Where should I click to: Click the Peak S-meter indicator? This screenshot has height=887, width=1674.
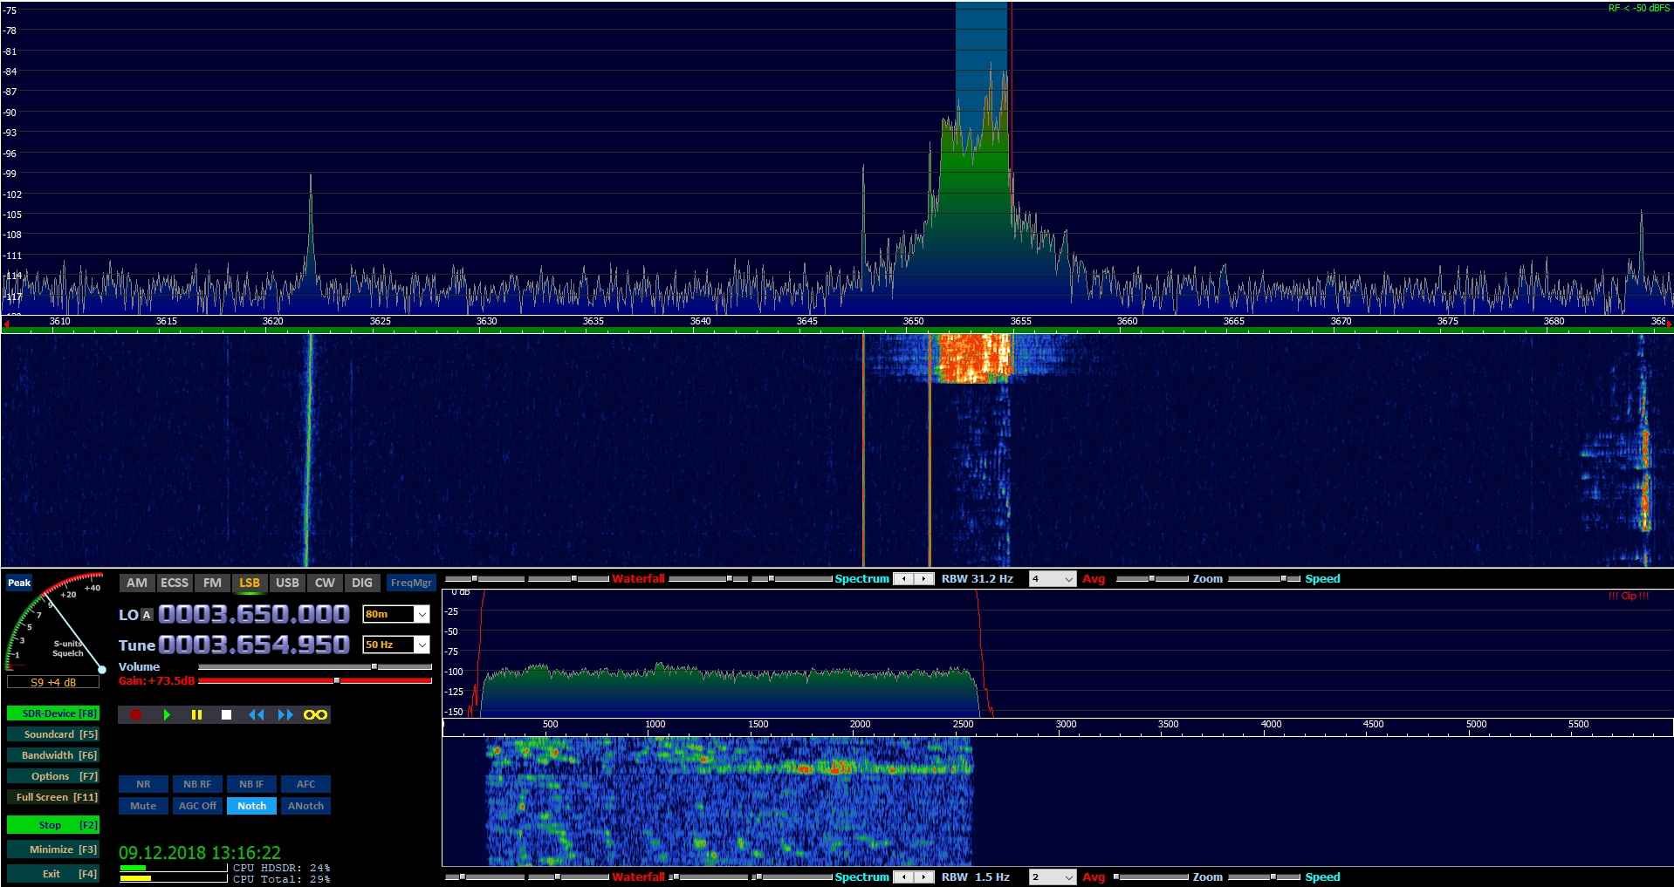click(x=19, y=583)
